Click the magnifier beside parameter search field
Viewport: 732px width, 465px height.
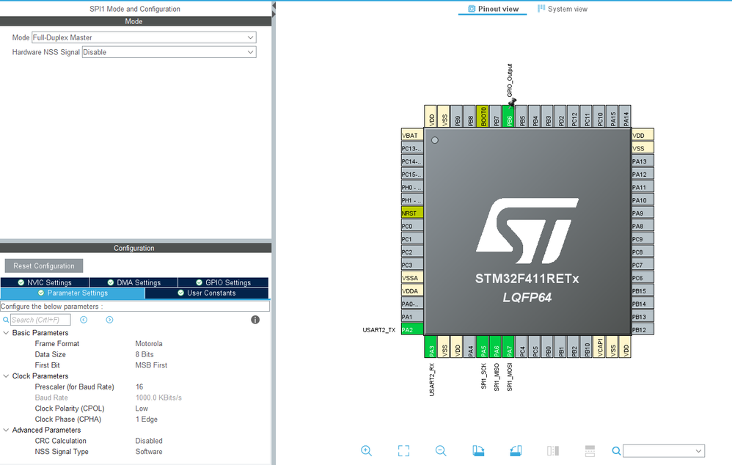6,320
